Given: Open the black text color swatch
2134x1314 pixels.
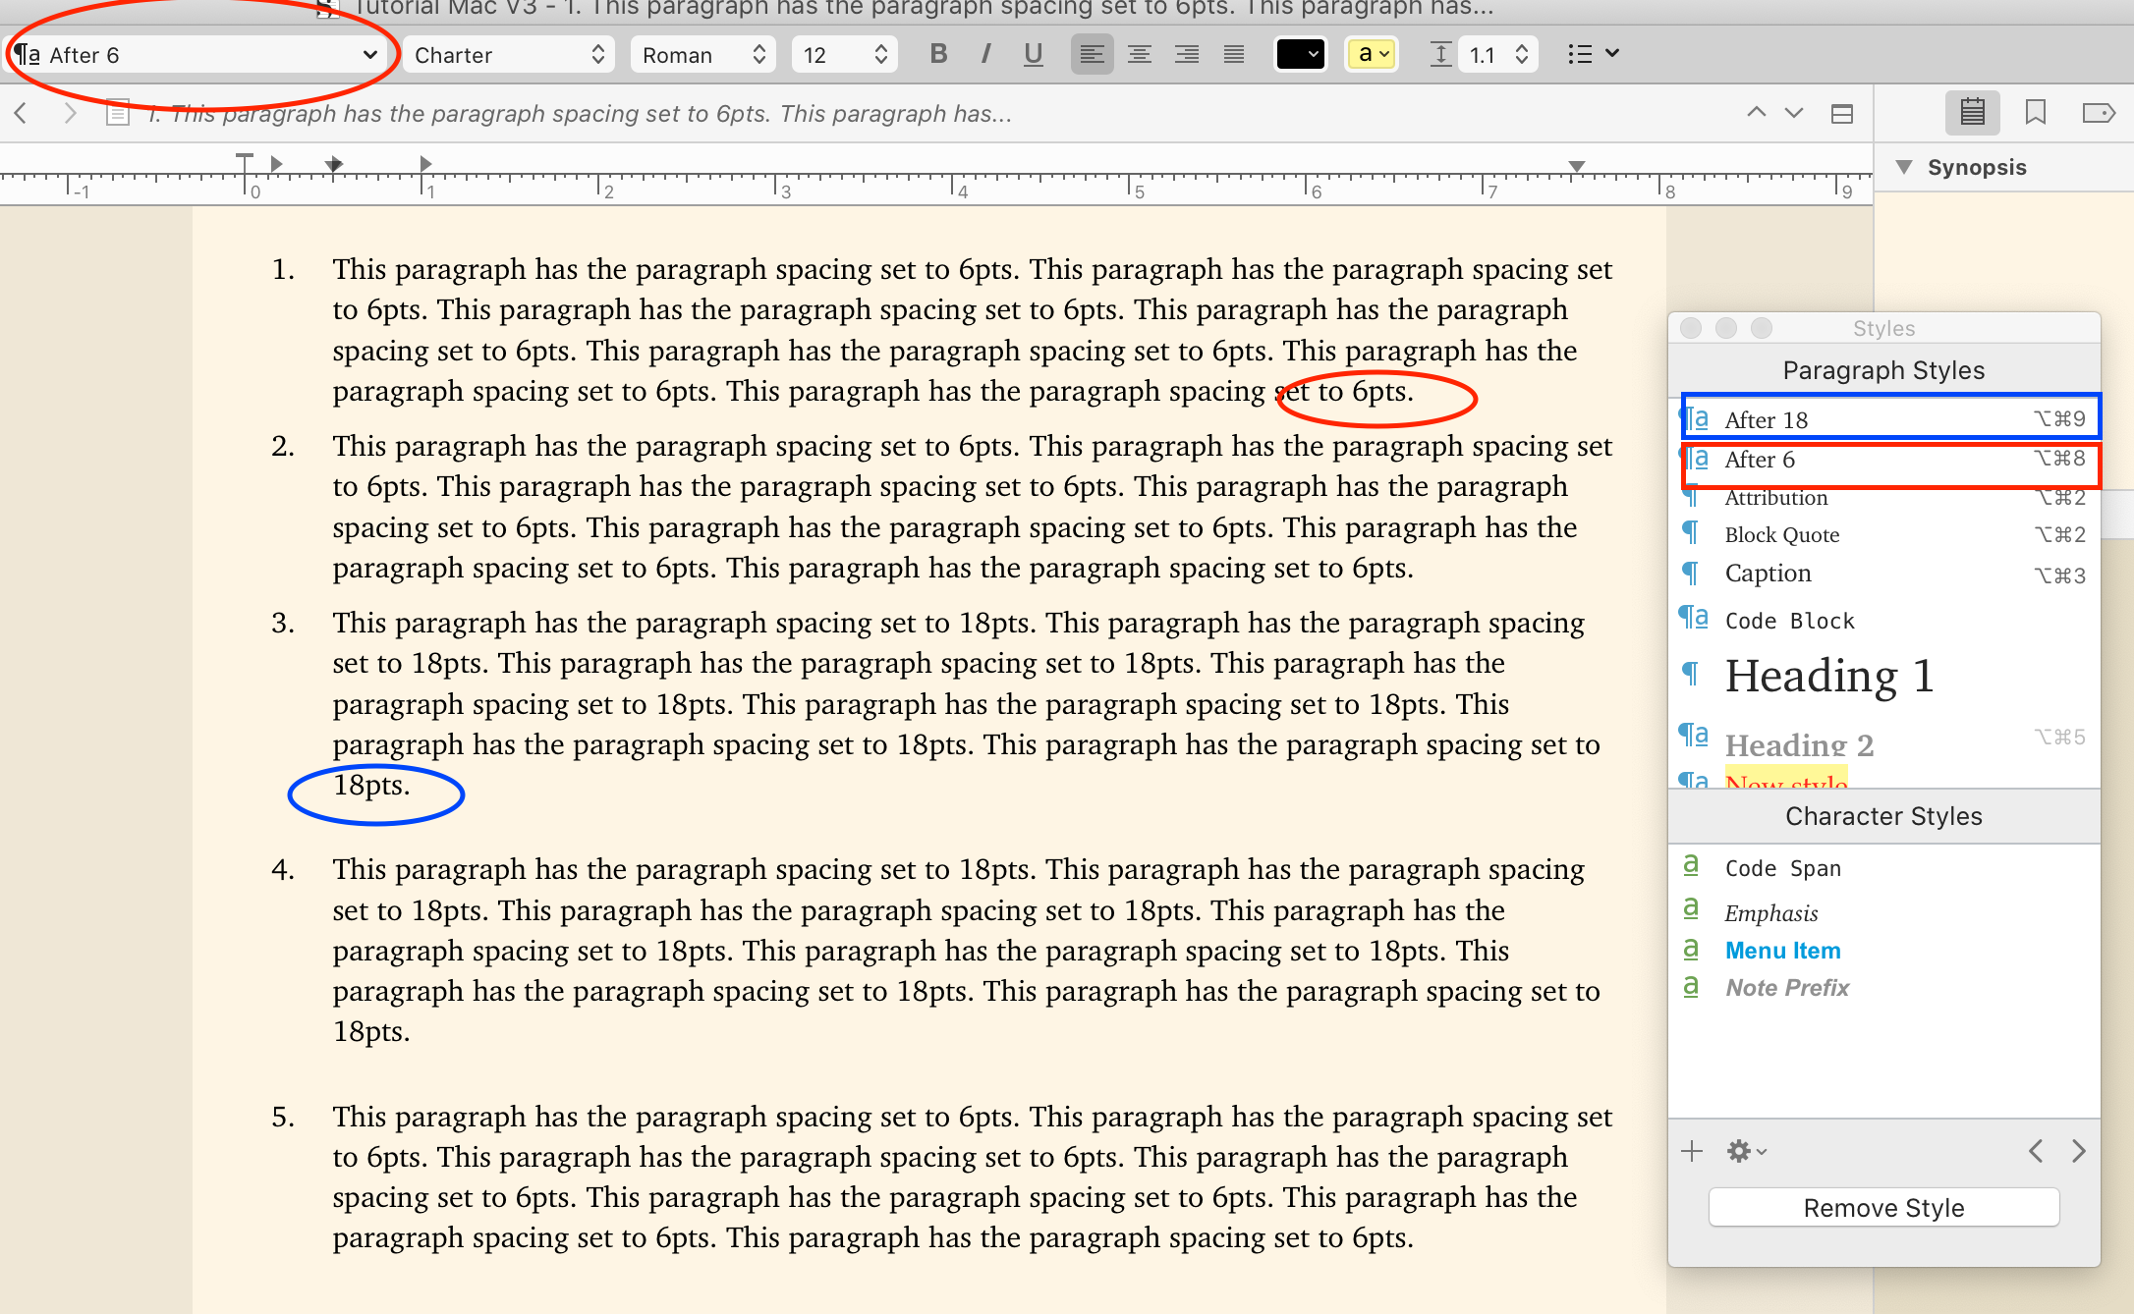Looking at the screenshot, I should 1300,54.
